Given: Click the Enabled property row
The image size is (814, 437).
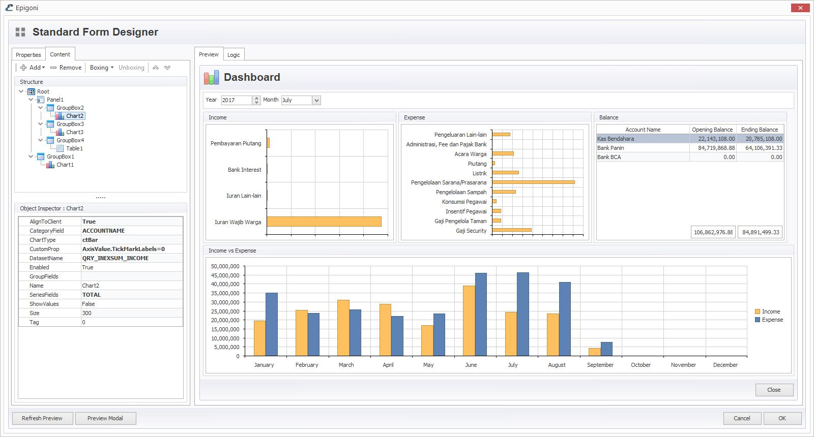Looking at the screenshot, I should point(101,267).
